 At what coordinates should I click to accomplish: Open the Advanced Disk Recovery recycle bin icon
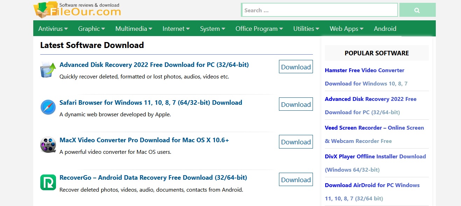[x=48, y=70]
